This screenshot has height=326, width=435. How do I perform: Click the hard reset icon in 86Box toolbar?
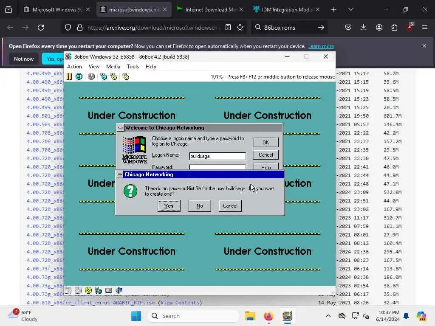point(79,76)
